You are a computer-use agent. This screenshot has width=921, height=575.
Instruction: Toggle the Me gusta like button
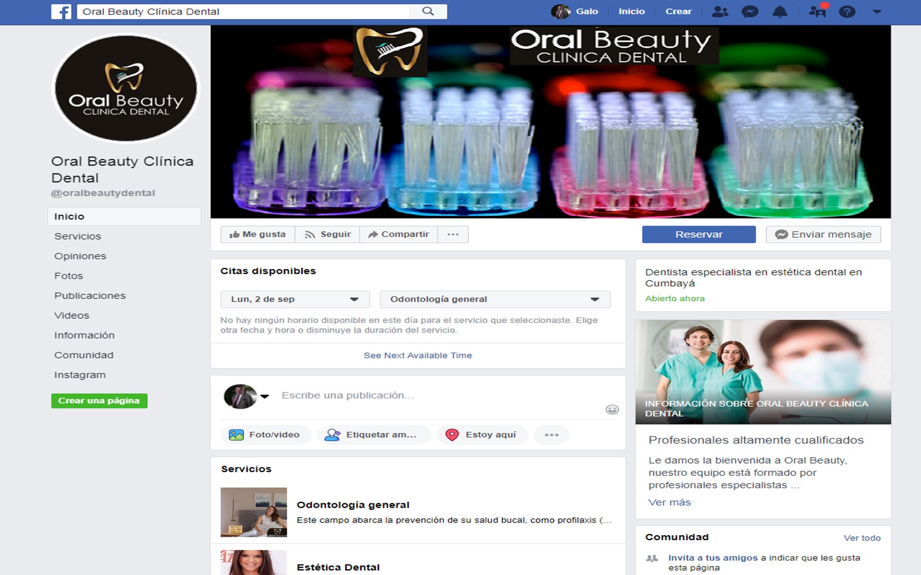(258, 234)
